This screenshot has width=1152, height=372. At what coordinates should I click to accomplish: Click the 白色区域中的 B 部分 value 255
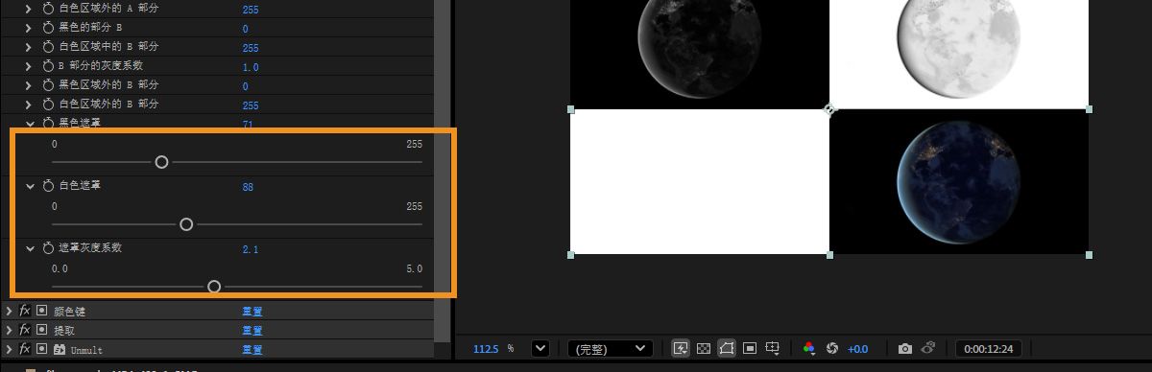pos(251,48)
